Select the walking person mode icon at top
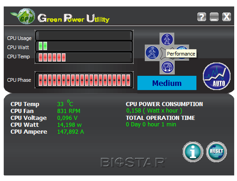 [x=167, y=39]
